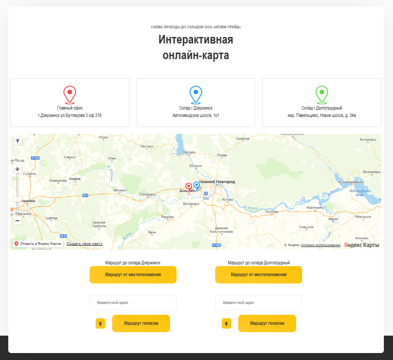This screenshot has height=360, width=393.
Task: Click the Богородск town label on the map
Action: pyautogui.click(x=191, y=203)
